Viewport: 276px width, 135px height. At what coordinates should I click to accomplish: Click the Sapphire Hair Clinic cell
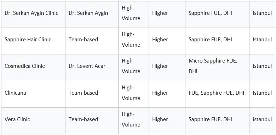point(33,41)
